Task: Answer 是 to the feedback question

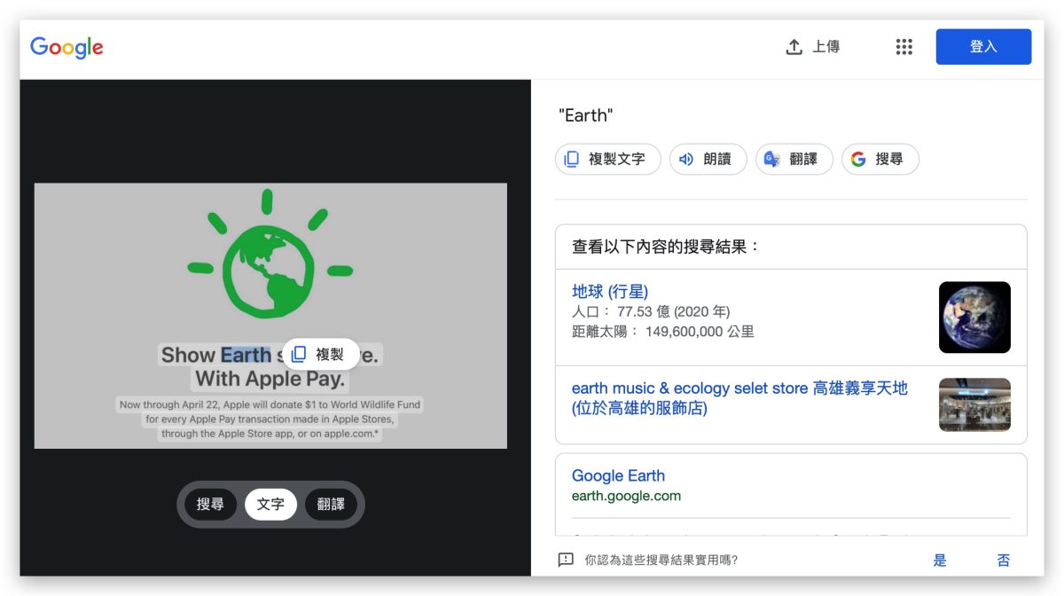Action: click(940, 560)
